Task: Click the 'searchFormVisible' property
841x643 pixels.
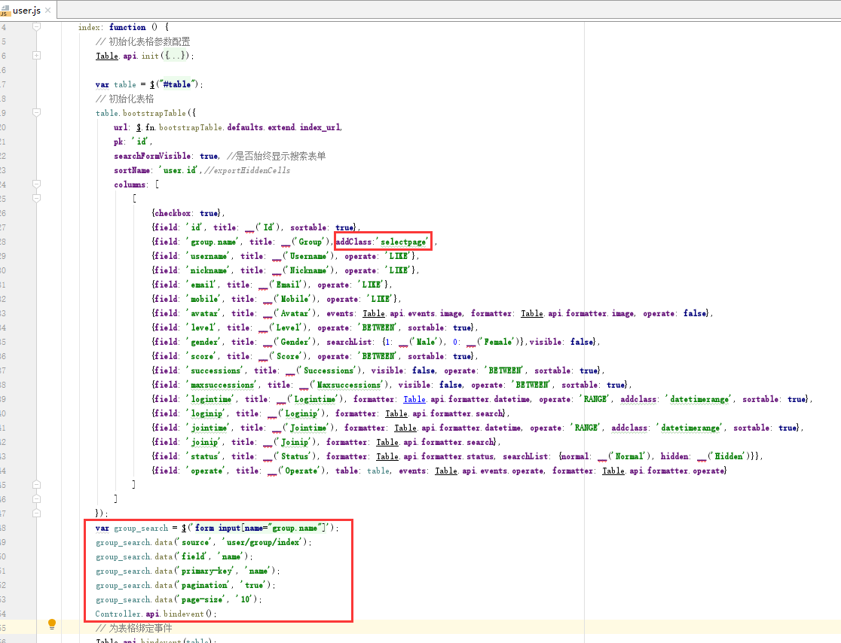Action: pyautogui.click(x=152, y=156)
